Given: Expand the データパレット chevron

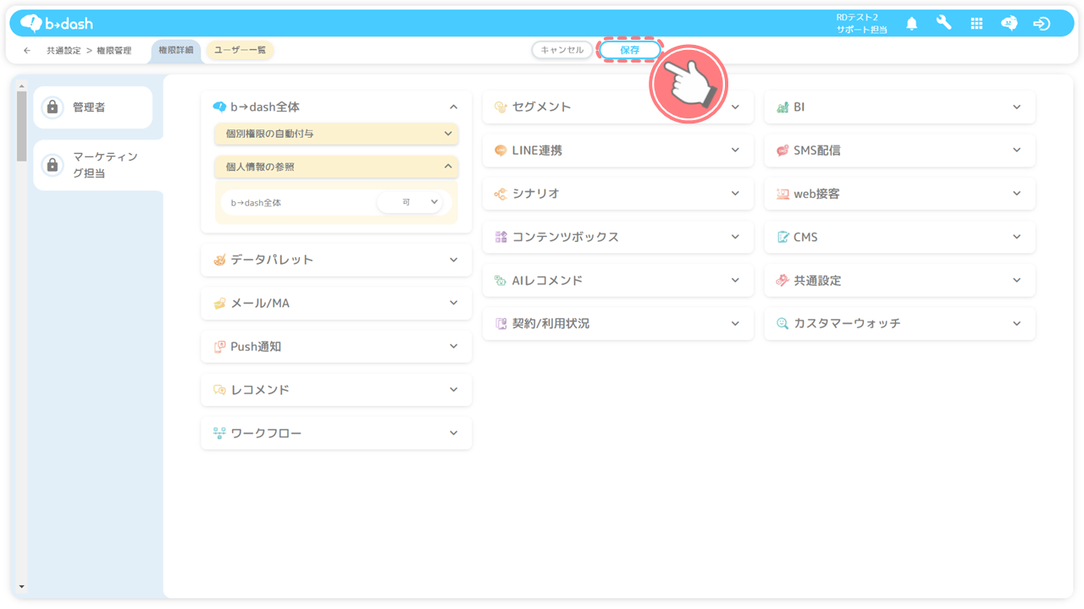Looking at the screenshot, I should (x=453, y=260).
